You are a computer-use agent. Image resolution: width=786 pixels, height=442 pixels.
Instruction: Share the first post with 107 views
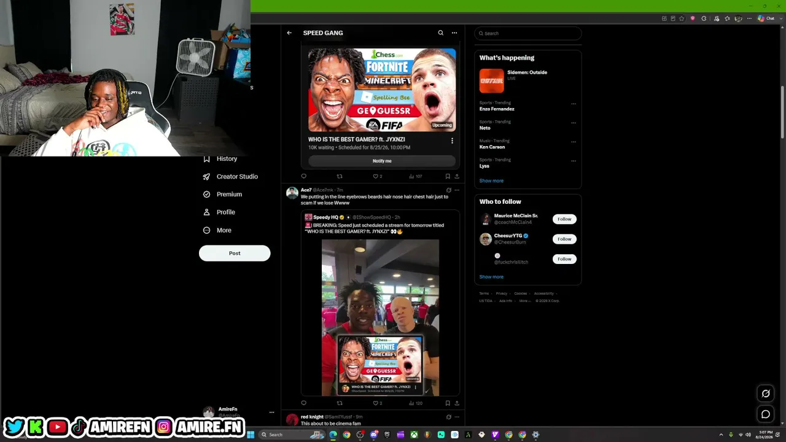pos(456,176)
